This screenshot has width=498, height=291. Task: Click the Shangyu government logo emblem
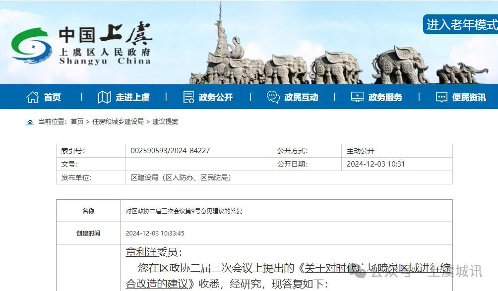pos(31,46)
